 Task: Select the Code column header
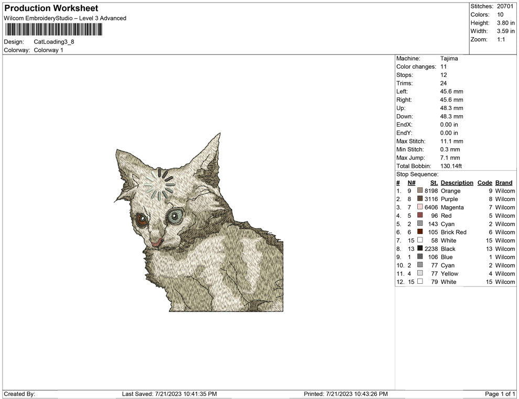coord(484,183)
